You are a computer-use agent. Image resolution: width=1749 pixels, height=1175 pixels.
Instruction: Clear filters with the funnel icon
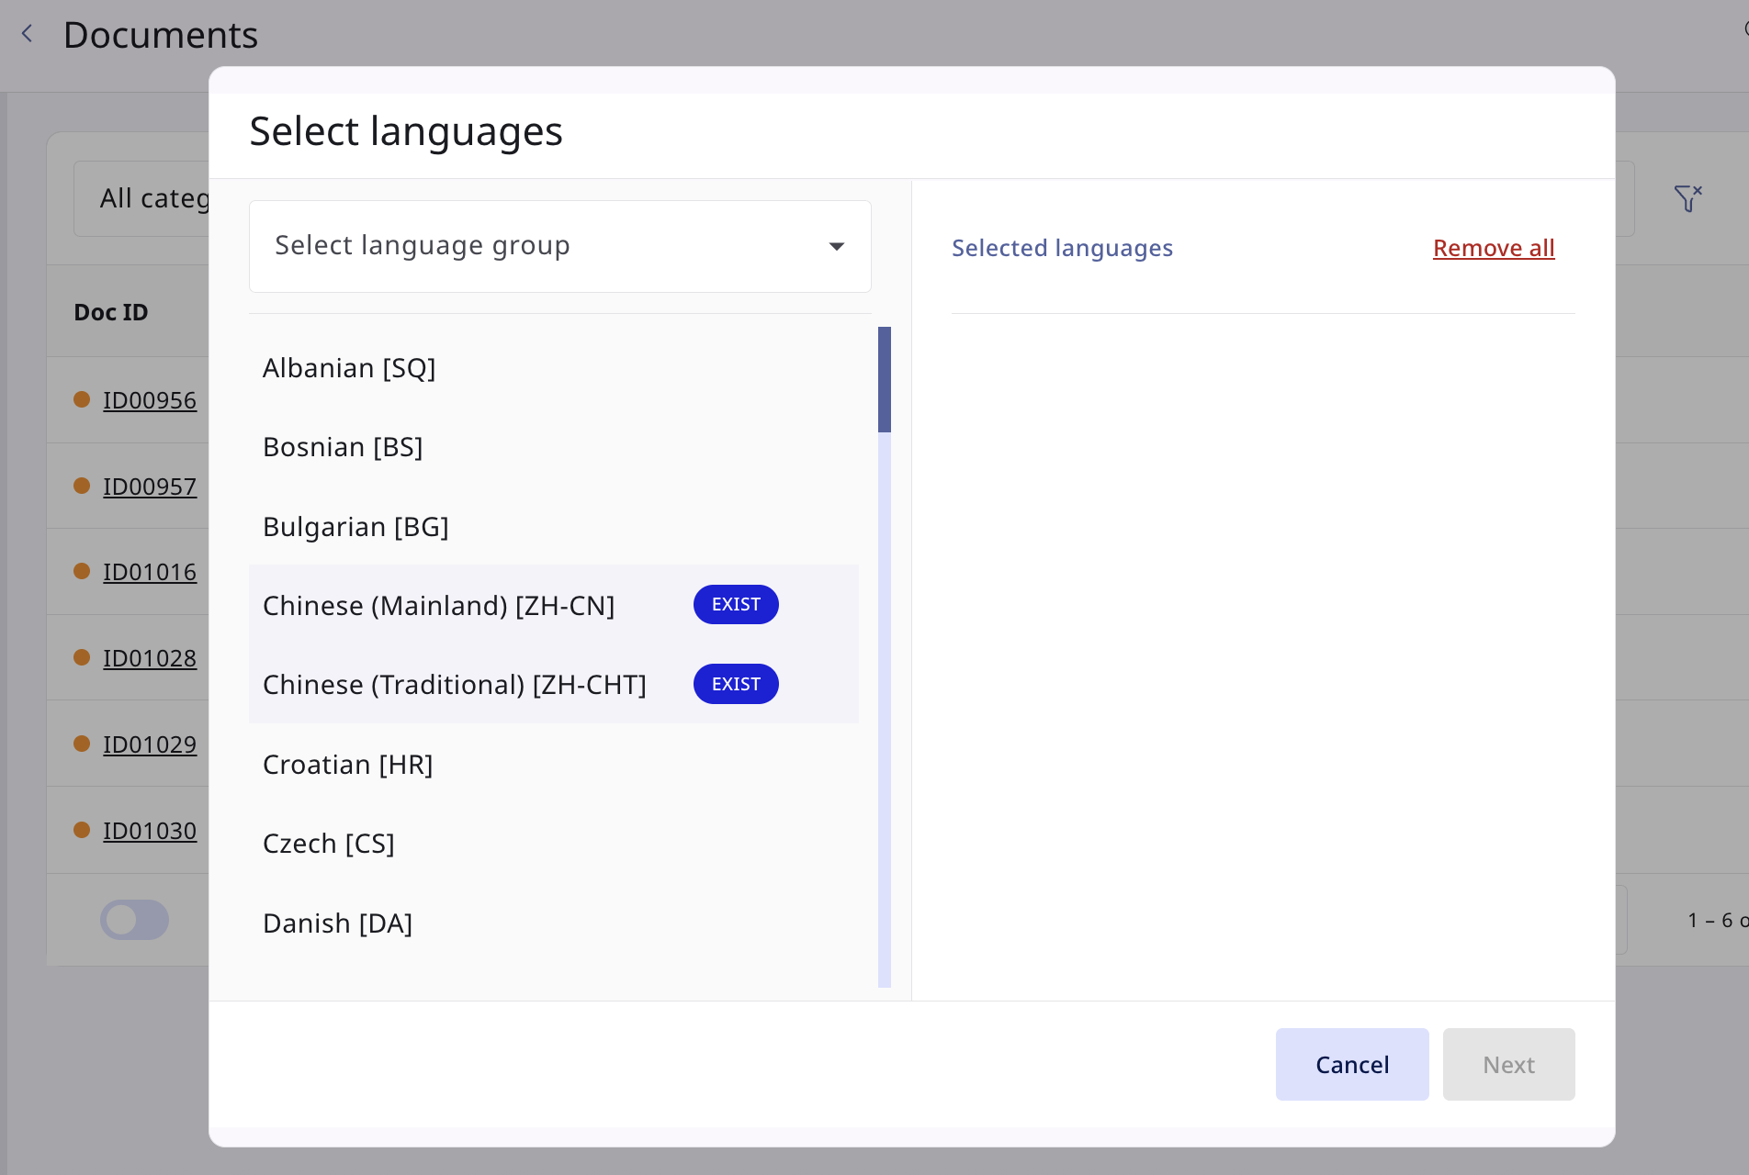coord(1687,198)
